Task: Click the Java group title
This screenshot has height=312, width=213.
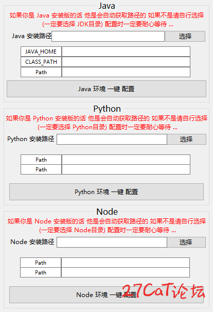Action: pos(107,6)
